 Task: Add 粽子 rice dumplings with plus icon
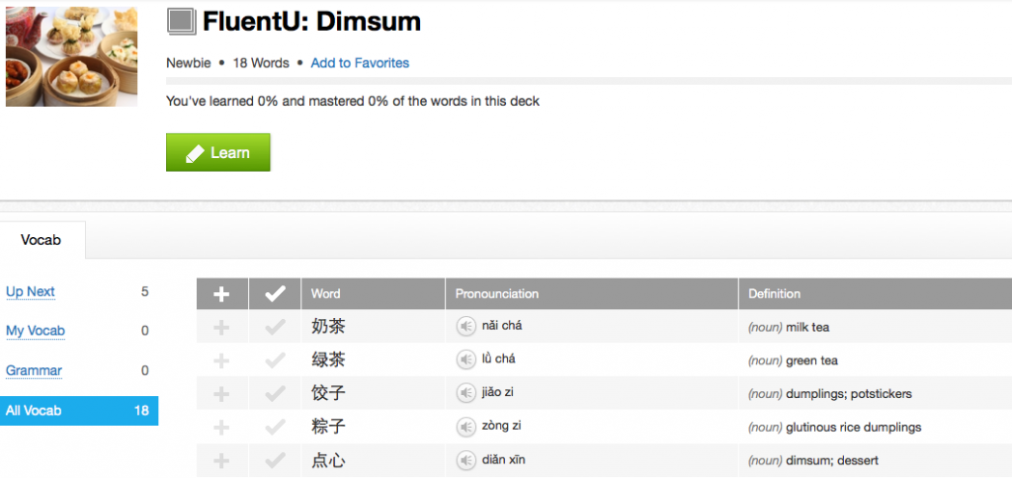(221, 427)
